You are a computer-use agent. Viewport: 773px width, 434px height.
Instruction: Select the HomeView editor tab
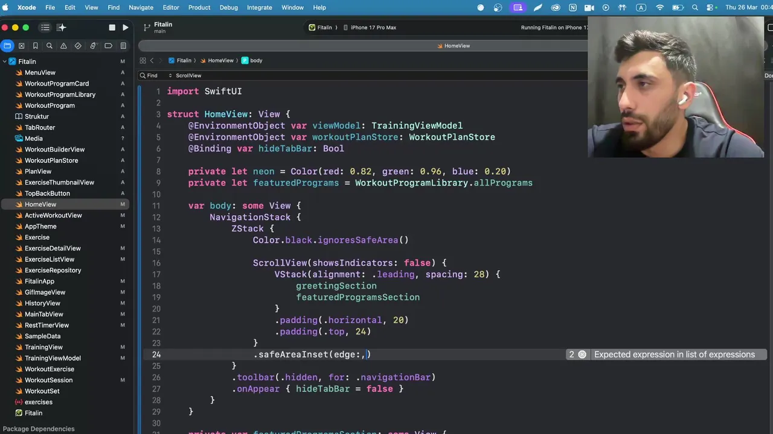coord(453,46)
